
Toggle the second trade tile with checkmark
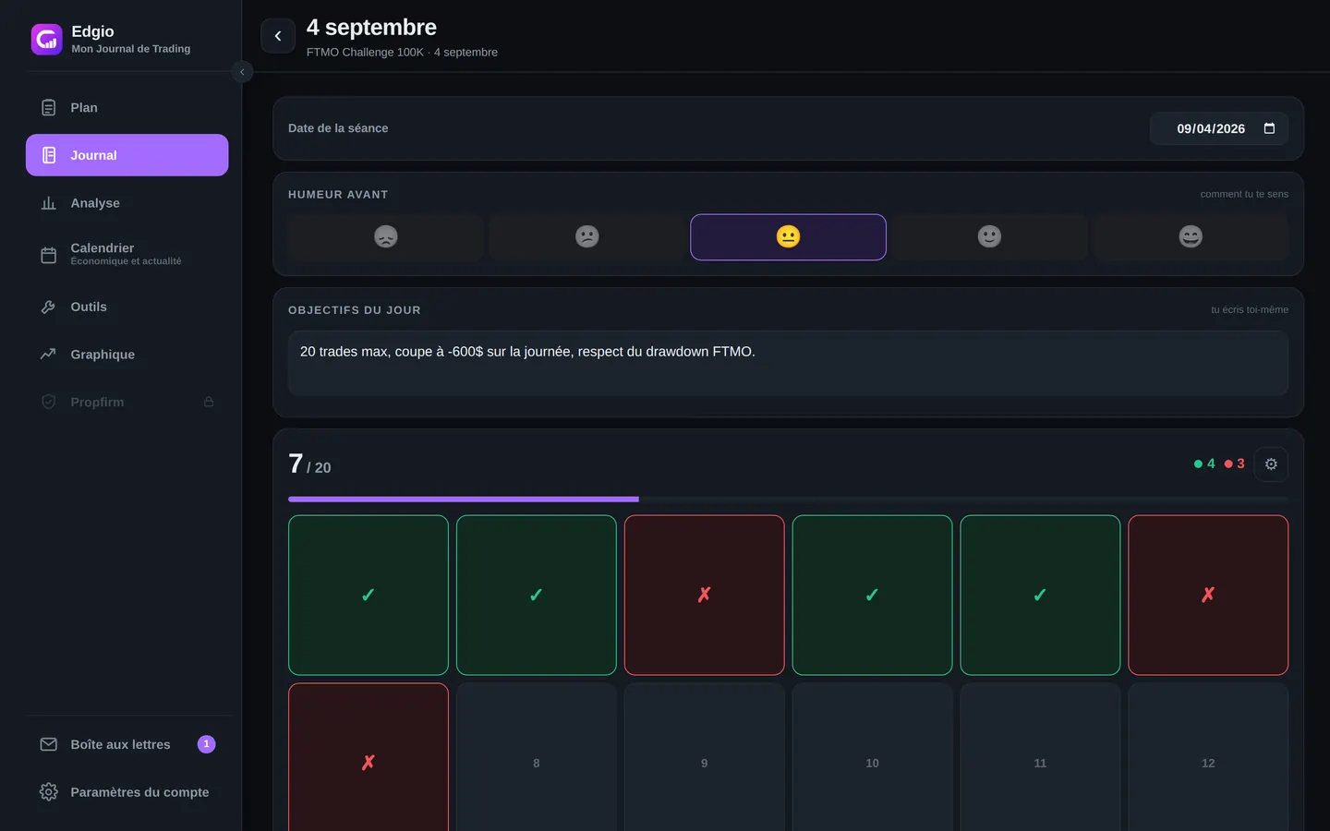pyautogui.click(x=537, y=596)
